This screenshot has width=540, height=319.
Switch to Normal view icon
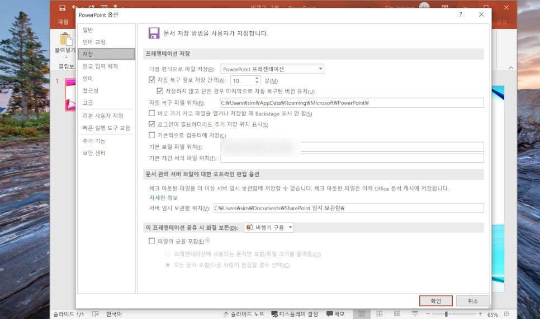pos(362,314)
